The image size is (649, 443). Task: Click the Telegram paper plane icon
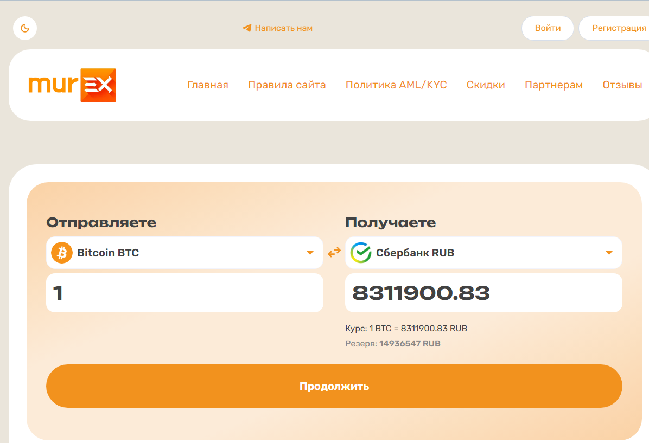pyautogui.click(x=247, y=28)
